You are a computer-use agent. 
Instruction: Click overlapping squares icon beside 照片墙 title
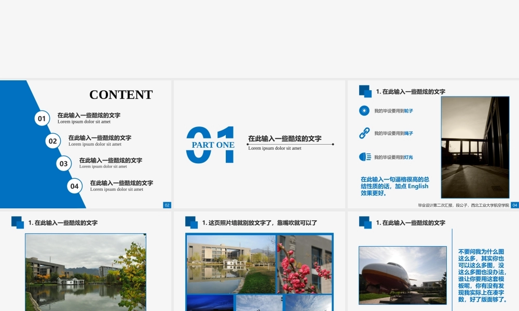tap(192, 222)
